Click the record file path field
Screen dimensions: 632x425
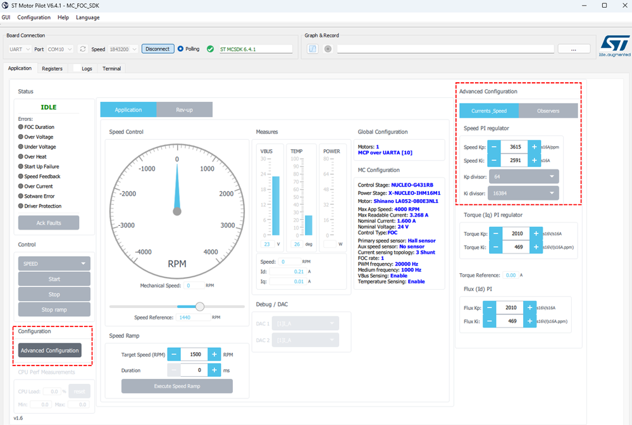point(445,49)
